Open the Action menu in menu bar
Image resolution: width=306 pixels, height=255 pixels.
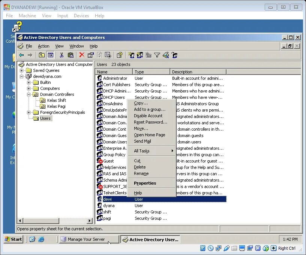point(43,46)
